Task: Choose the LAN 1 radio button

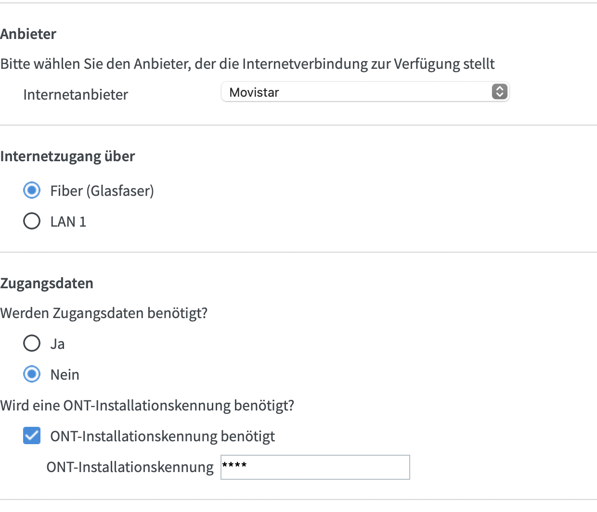Action: coord(32,221)
